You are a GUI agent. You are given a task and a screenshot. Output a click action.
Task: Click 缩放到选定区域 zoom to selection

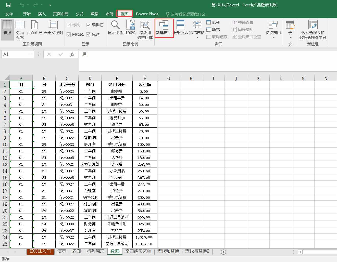tap(145, 30)
